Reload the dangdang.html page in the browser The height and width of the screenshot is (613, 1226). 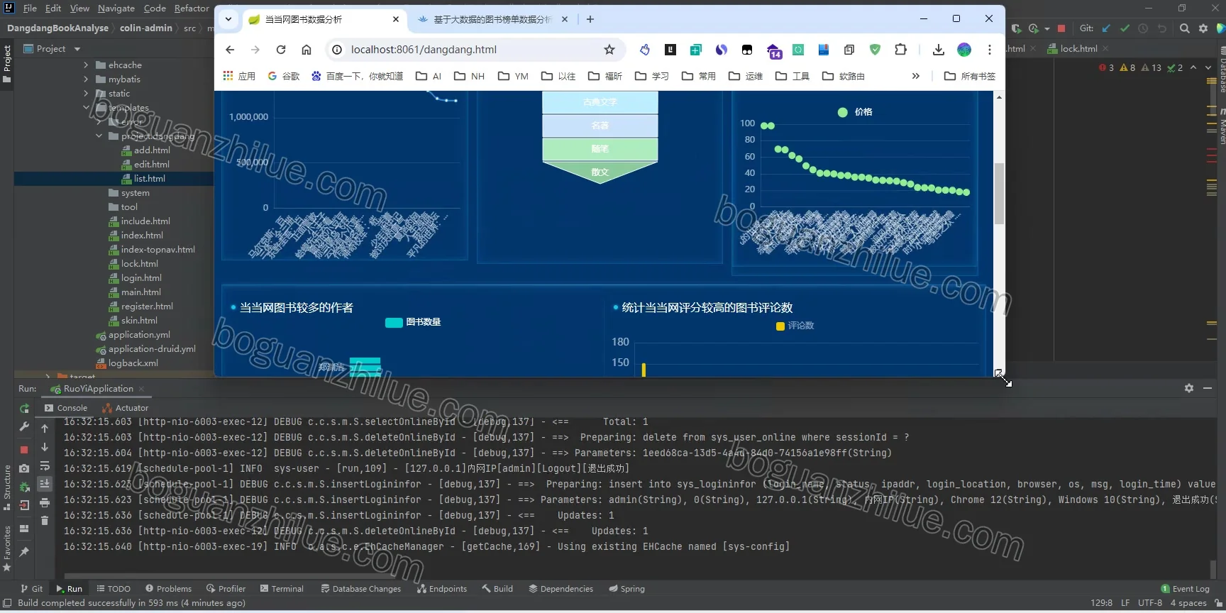pyautogui.click(x=281, y=50)
